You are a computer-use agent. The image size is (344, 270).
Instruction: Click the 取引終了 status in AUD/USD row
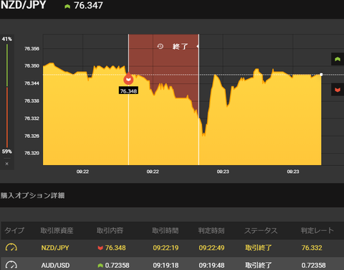(259, 266)
